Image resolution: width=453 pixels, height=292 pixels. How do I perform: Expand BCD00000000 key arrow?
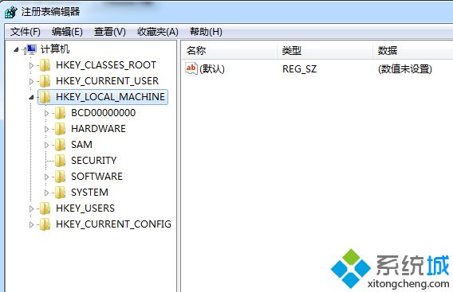(46, 113)
